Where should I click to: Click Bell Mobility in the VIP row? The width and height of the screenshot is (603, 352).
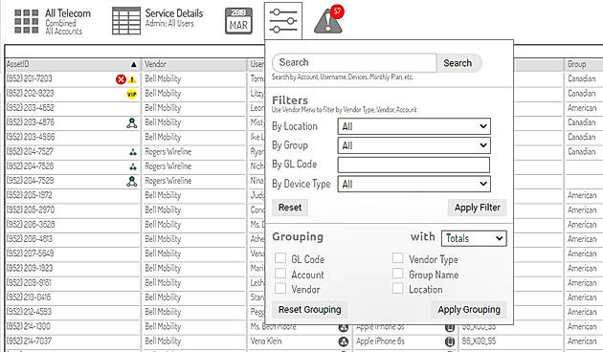click(x=163, y=94)
